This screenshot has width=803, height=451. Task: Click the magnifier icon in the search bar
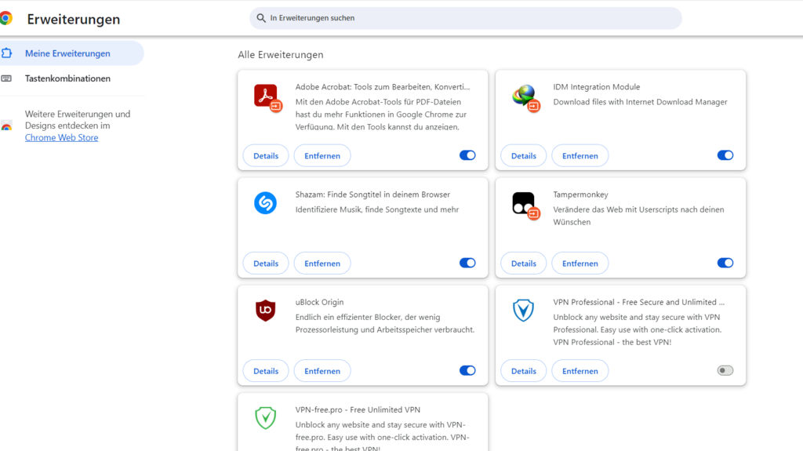(x=261, y=18)
